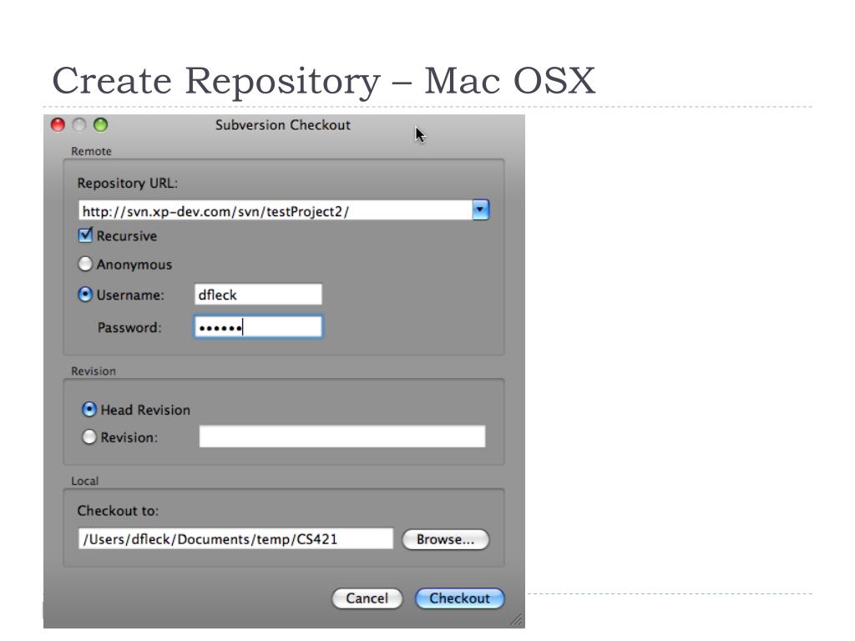Focus the Password field
The height and width of the screenshot is (641, 855).
pos(258,327)
